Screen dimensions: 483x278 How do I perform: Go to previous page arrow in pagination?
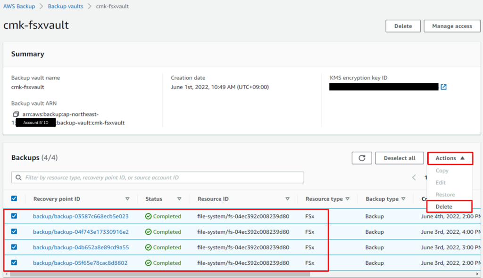click(x=414, y=177)
